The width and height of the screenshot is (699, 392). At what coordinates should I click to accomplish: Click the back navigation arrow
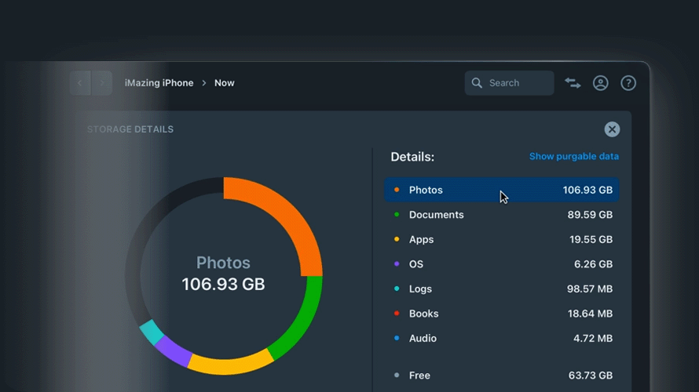click(x=80, y=83)
